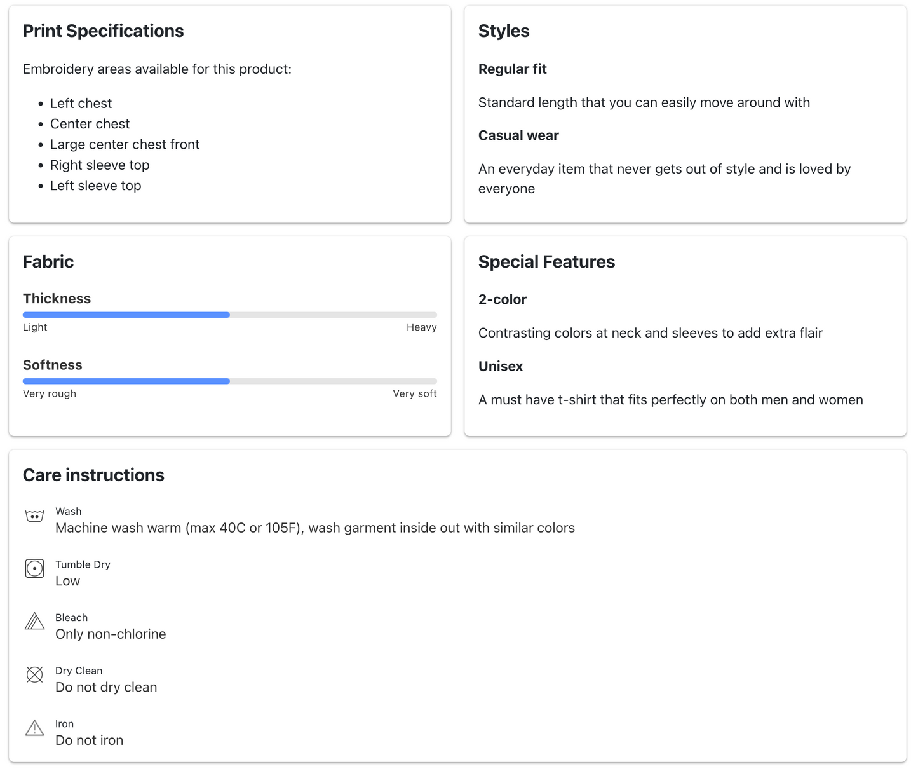
Task: Click the 'Care instructions' heading
Action: point(93,475)
